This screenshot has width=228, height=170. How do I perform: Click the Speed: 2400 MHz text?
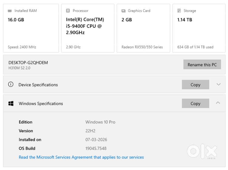tap(22, 47)
